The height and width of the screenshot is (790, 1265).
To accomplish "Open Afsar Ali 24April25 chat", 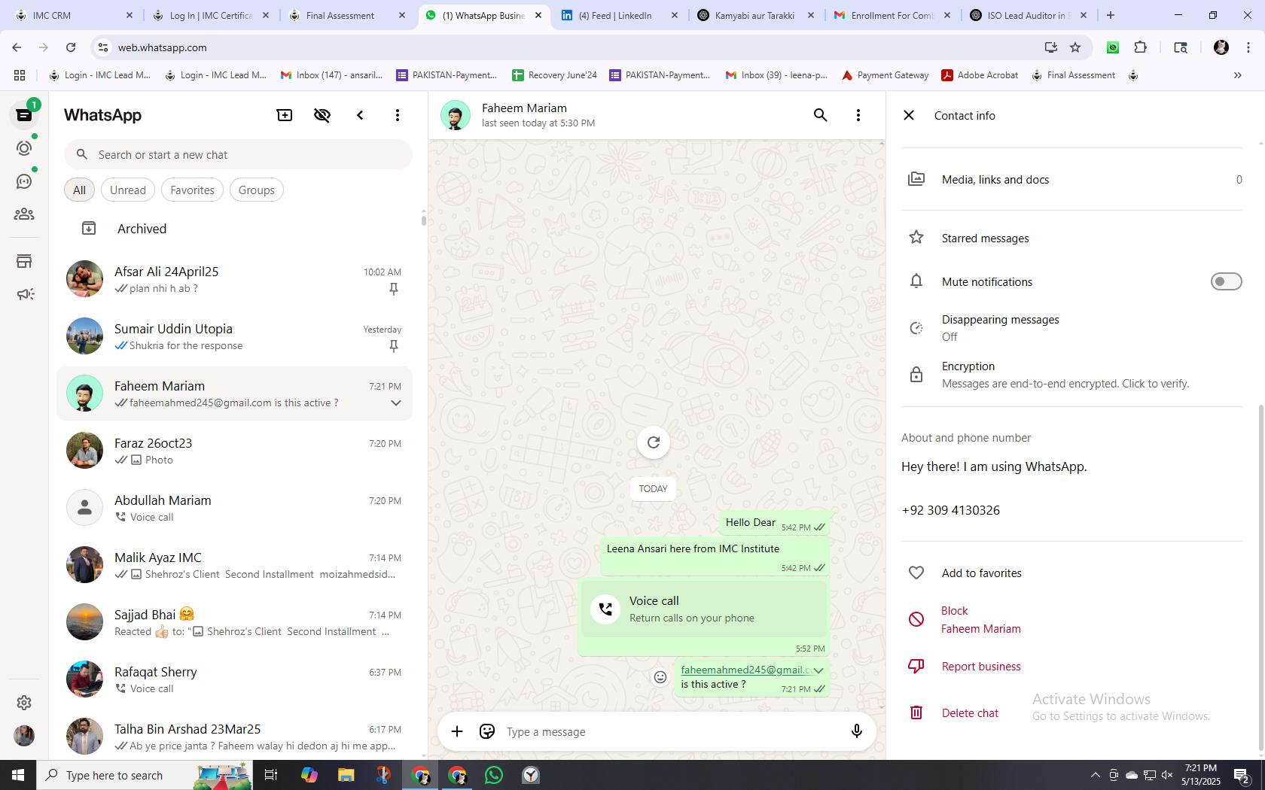I will (235, 279).
